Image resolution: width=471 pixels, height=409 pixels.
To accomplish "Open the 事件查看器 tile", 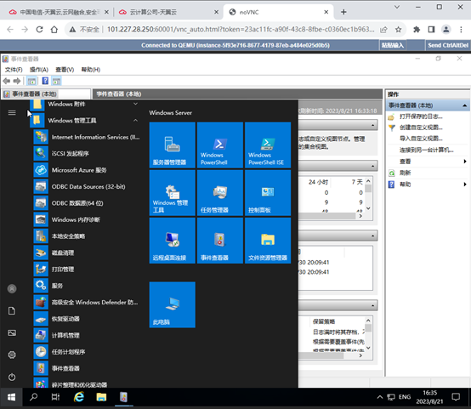I will (x=220, y=241).
